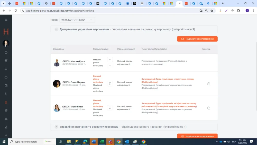Click top Надіслати на затвердження button
Screen dimensions: 257x145
(x=197, y=39)
